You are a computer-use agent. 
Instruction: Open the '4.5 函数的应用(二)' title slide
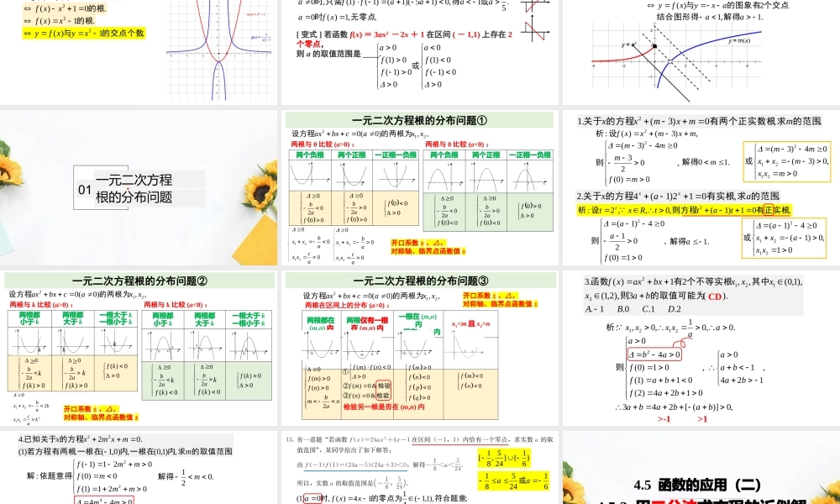[x=701, y=467]
